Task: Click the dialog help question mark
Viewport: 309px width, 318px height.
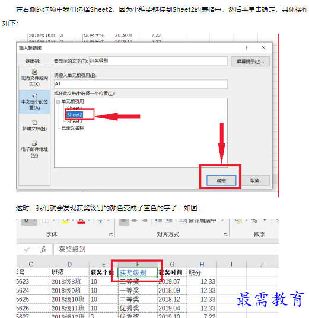Action: (246, 47)
